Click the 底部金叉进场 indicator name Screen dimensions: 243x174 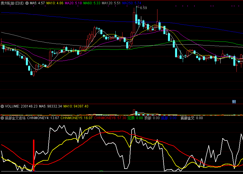15,118
